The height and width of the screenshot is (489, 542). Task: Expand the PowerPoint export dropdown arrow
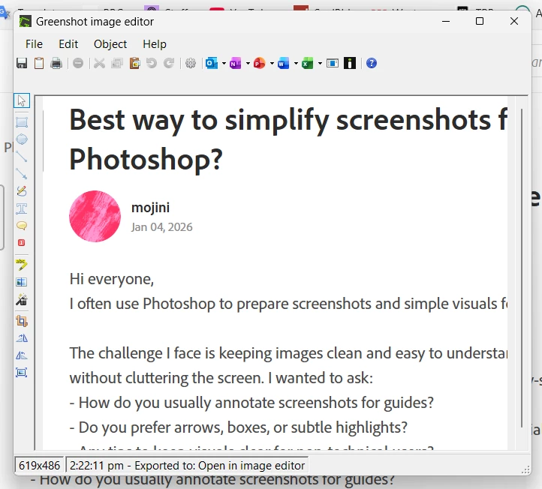pos(272,64)
